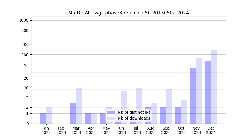Viewport: 251px width, 139px height.
Task: Click the 100 tick label on y-axis
Action: tap(25, 55)
